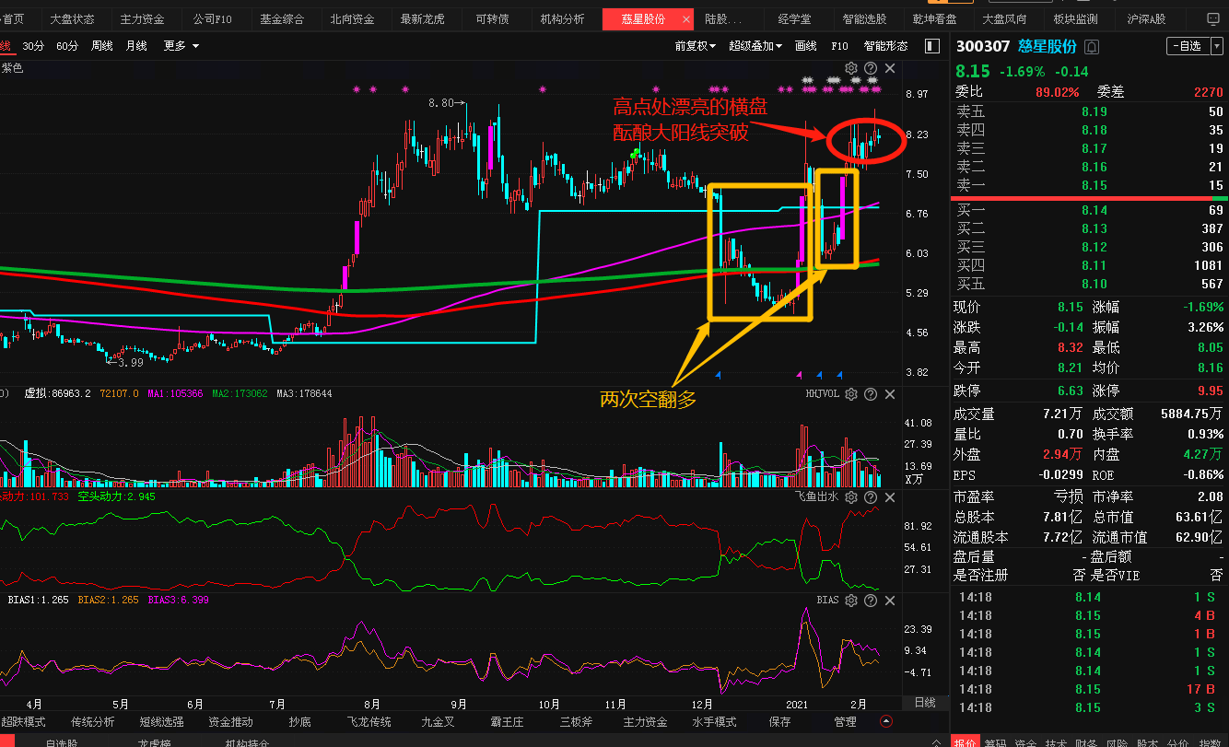Select 传统分析 indicator template
This screenshot has height=747, width=1229.
point(93,722)
